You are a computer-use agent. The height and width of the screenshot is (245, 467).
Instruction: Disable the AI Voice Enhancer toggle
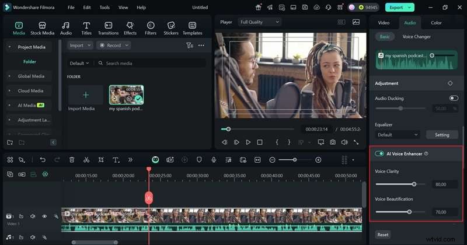point(380,153)
